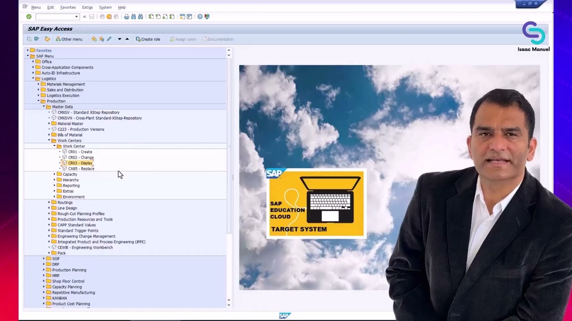The image size is (572, 321).
Task: Select the Production Planning folder label
Action: click(x=69, y=270)
